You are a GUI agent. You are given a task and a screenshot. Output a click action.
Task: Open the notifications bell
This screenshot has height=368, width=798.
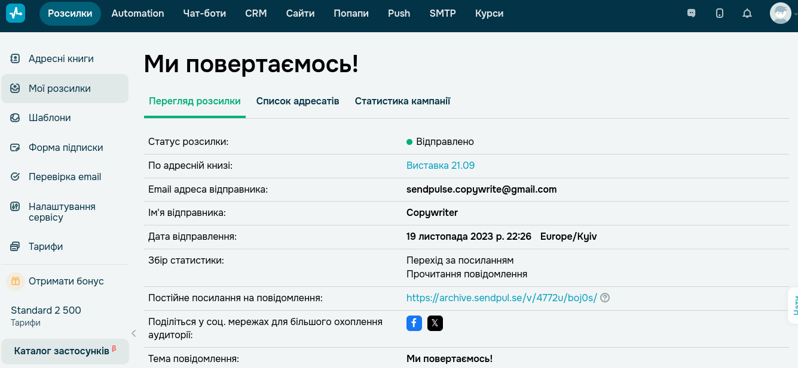[x=747, y=13]
